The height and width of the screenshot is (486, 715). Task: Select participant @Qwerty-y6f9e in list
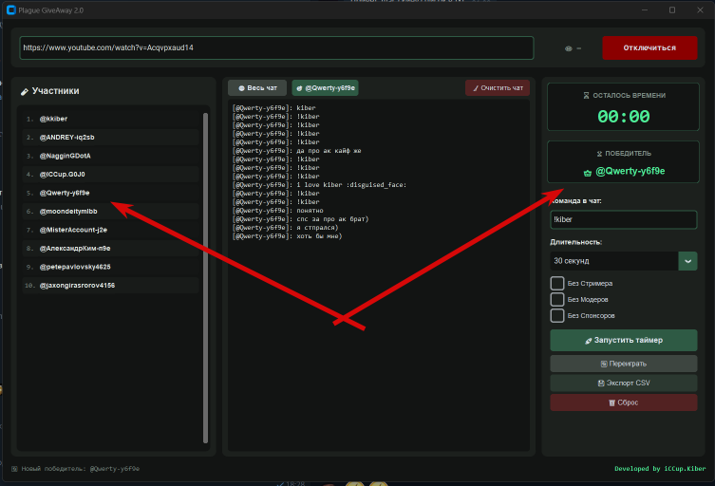tap(110, 193)
